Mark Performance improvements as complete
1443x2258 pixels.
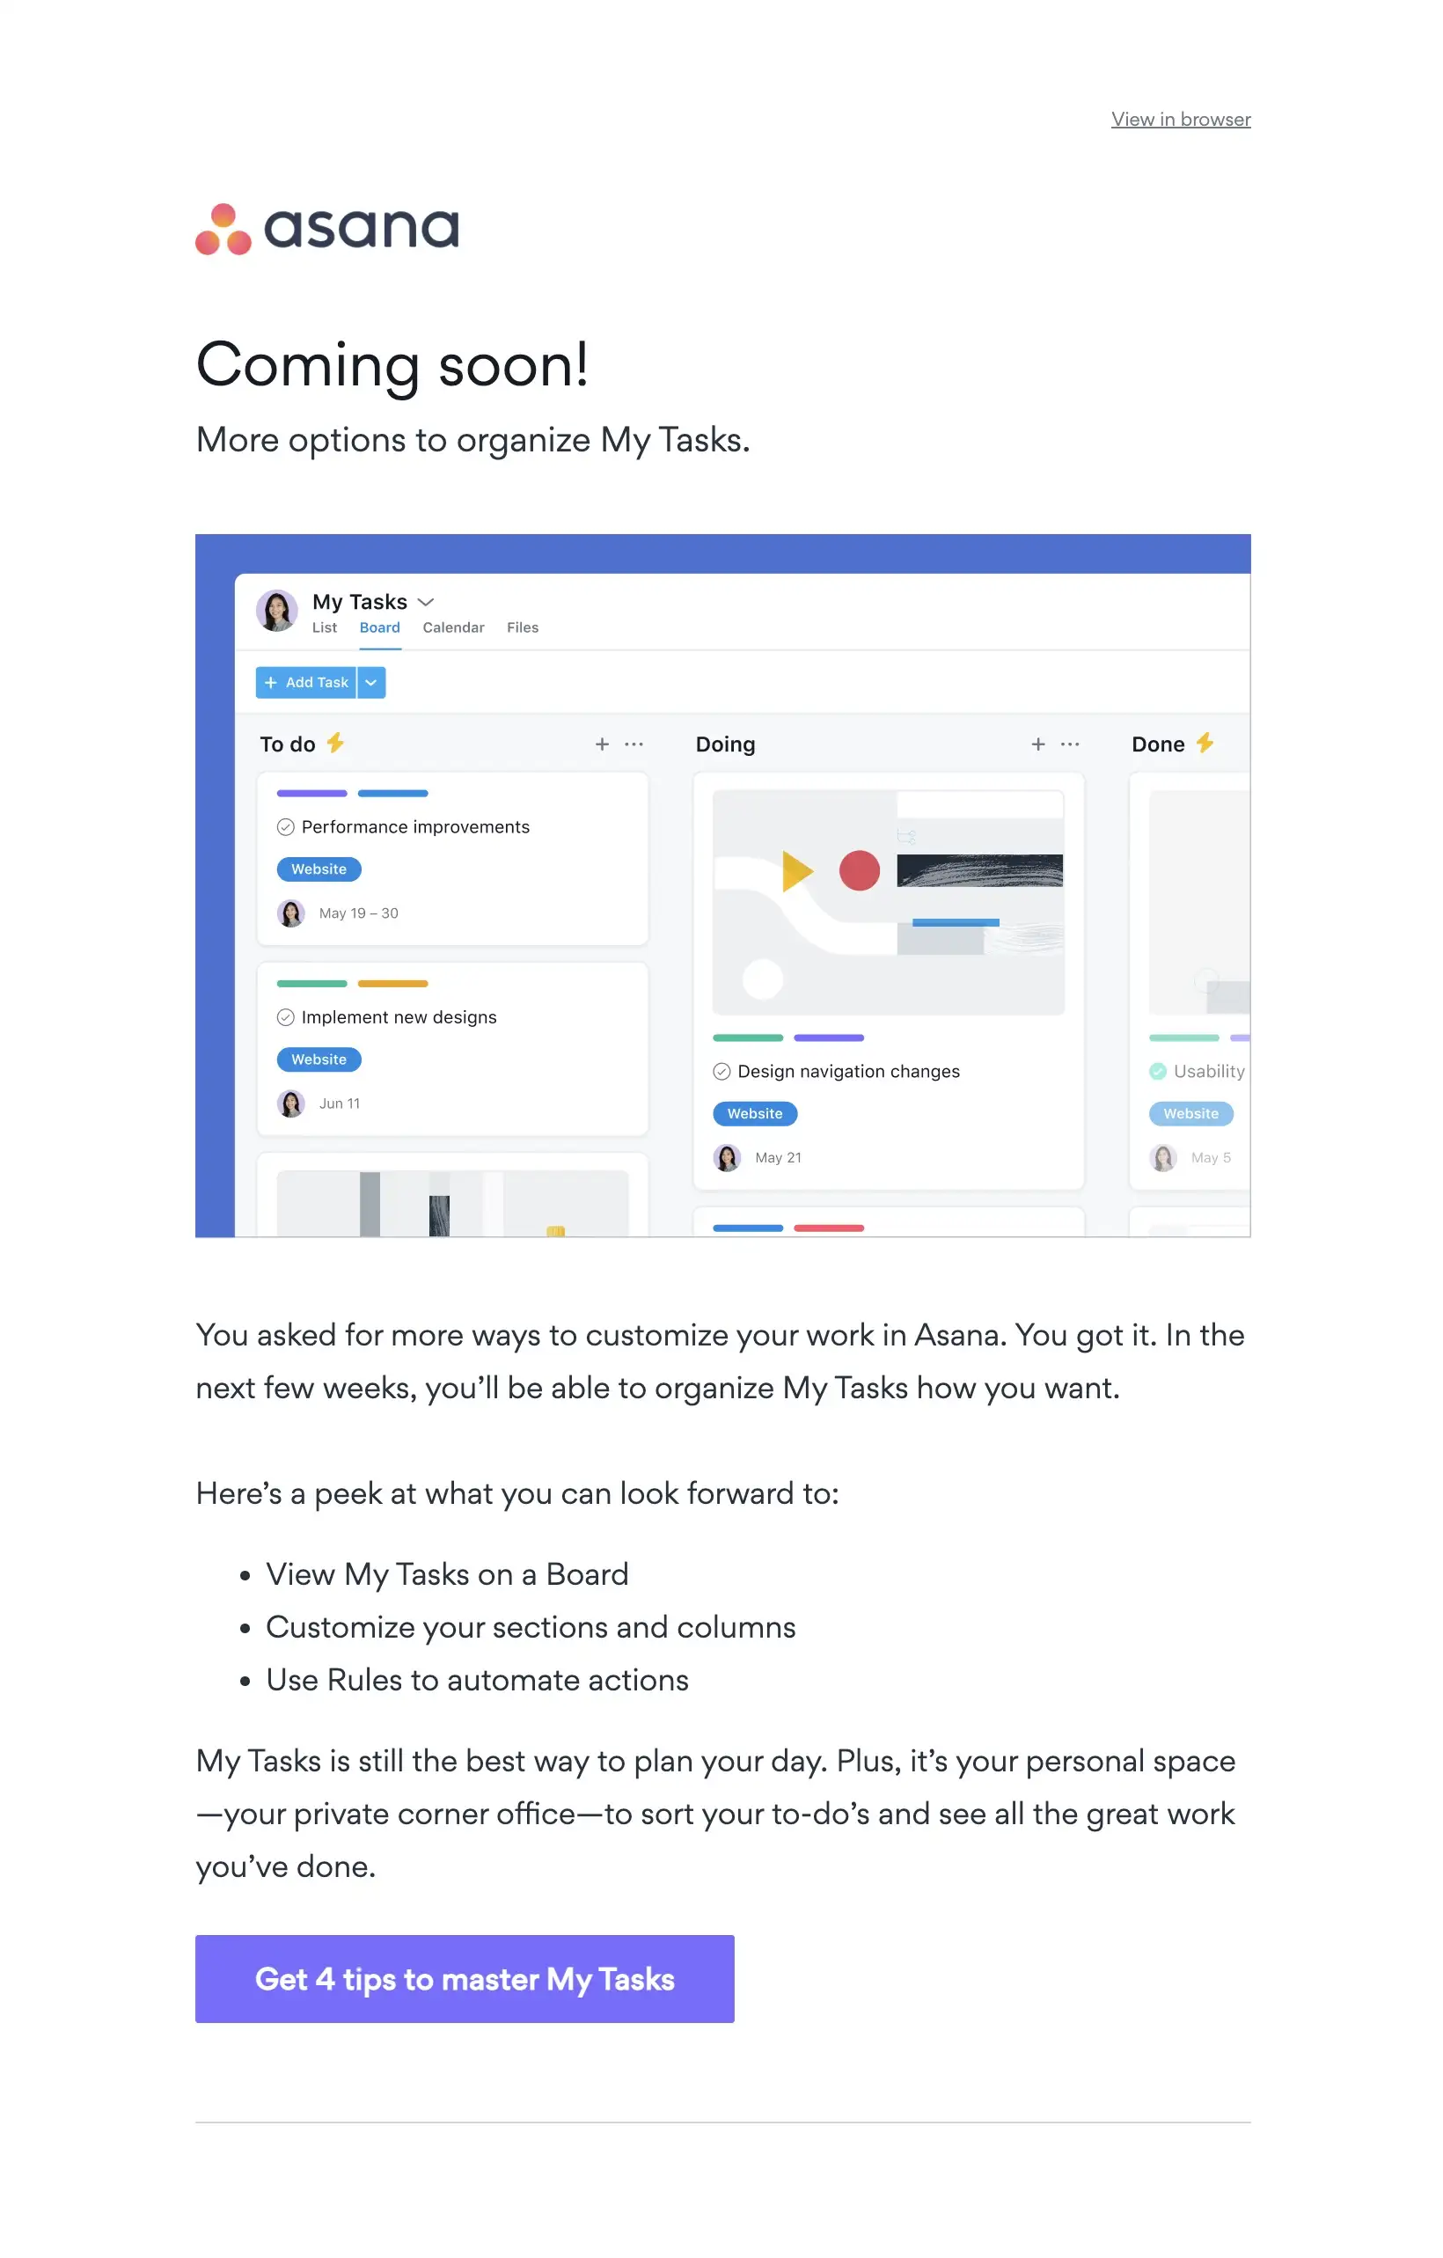click(286, 826)
